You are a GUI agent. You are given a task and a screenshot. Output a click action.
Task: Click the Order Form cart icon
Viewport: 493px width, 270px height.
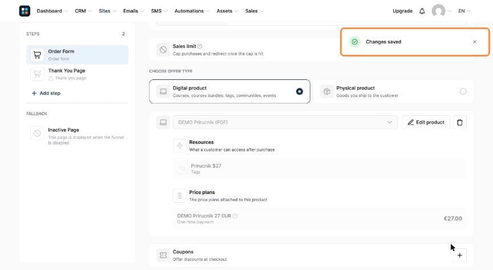click(x=37, y=55)
